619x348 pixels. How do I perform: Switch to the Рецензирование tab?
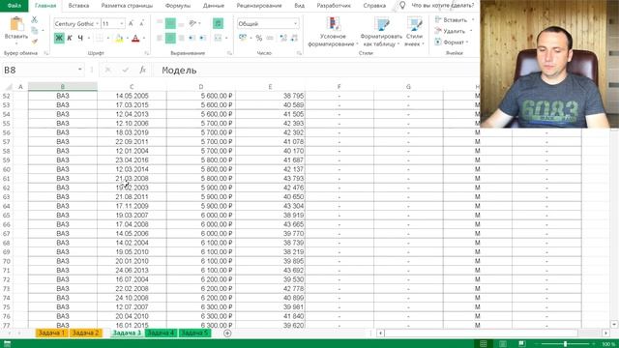click(x=259, y=6)
